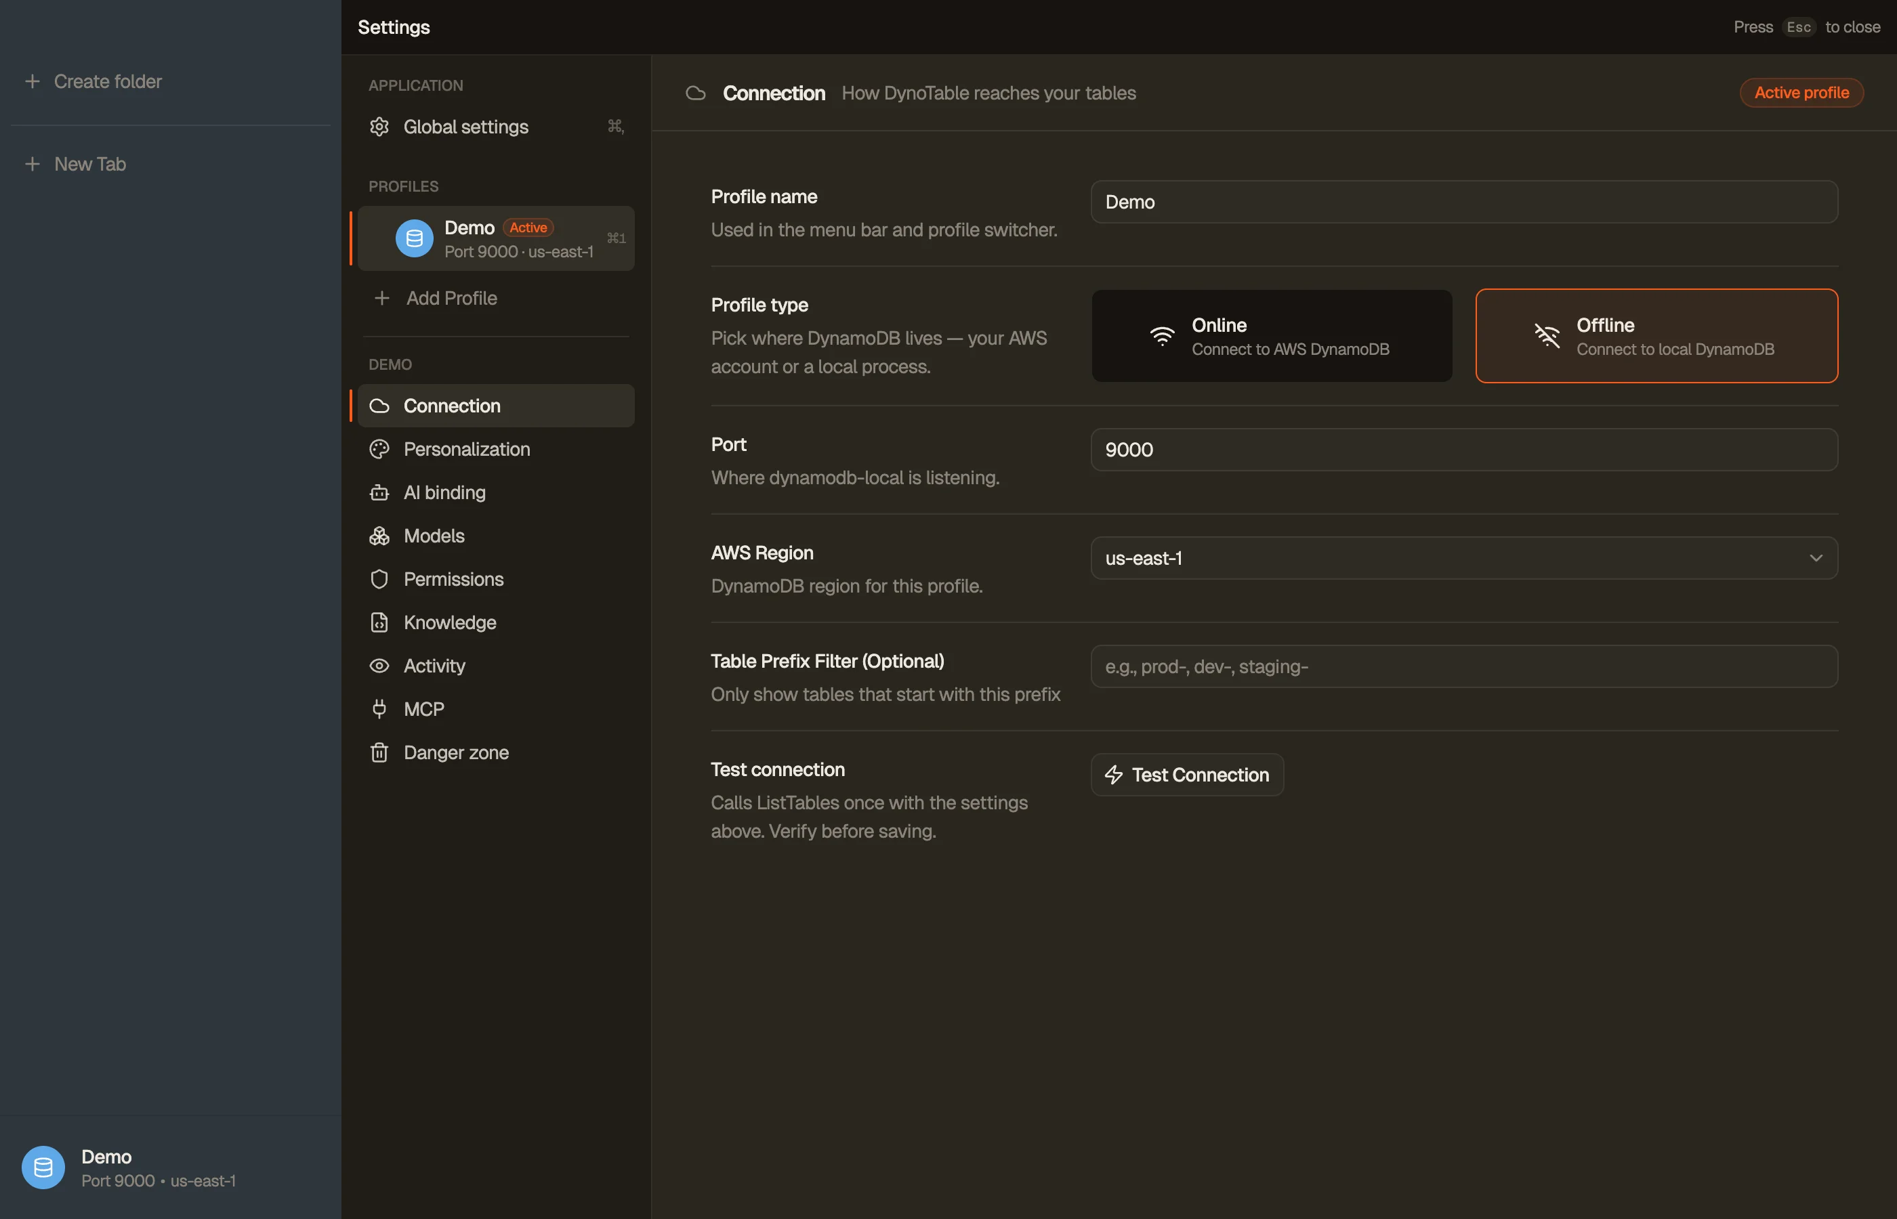The image size is (1897, 1219).
Task: Click the Test Connection button
Action: (1187, 775)
